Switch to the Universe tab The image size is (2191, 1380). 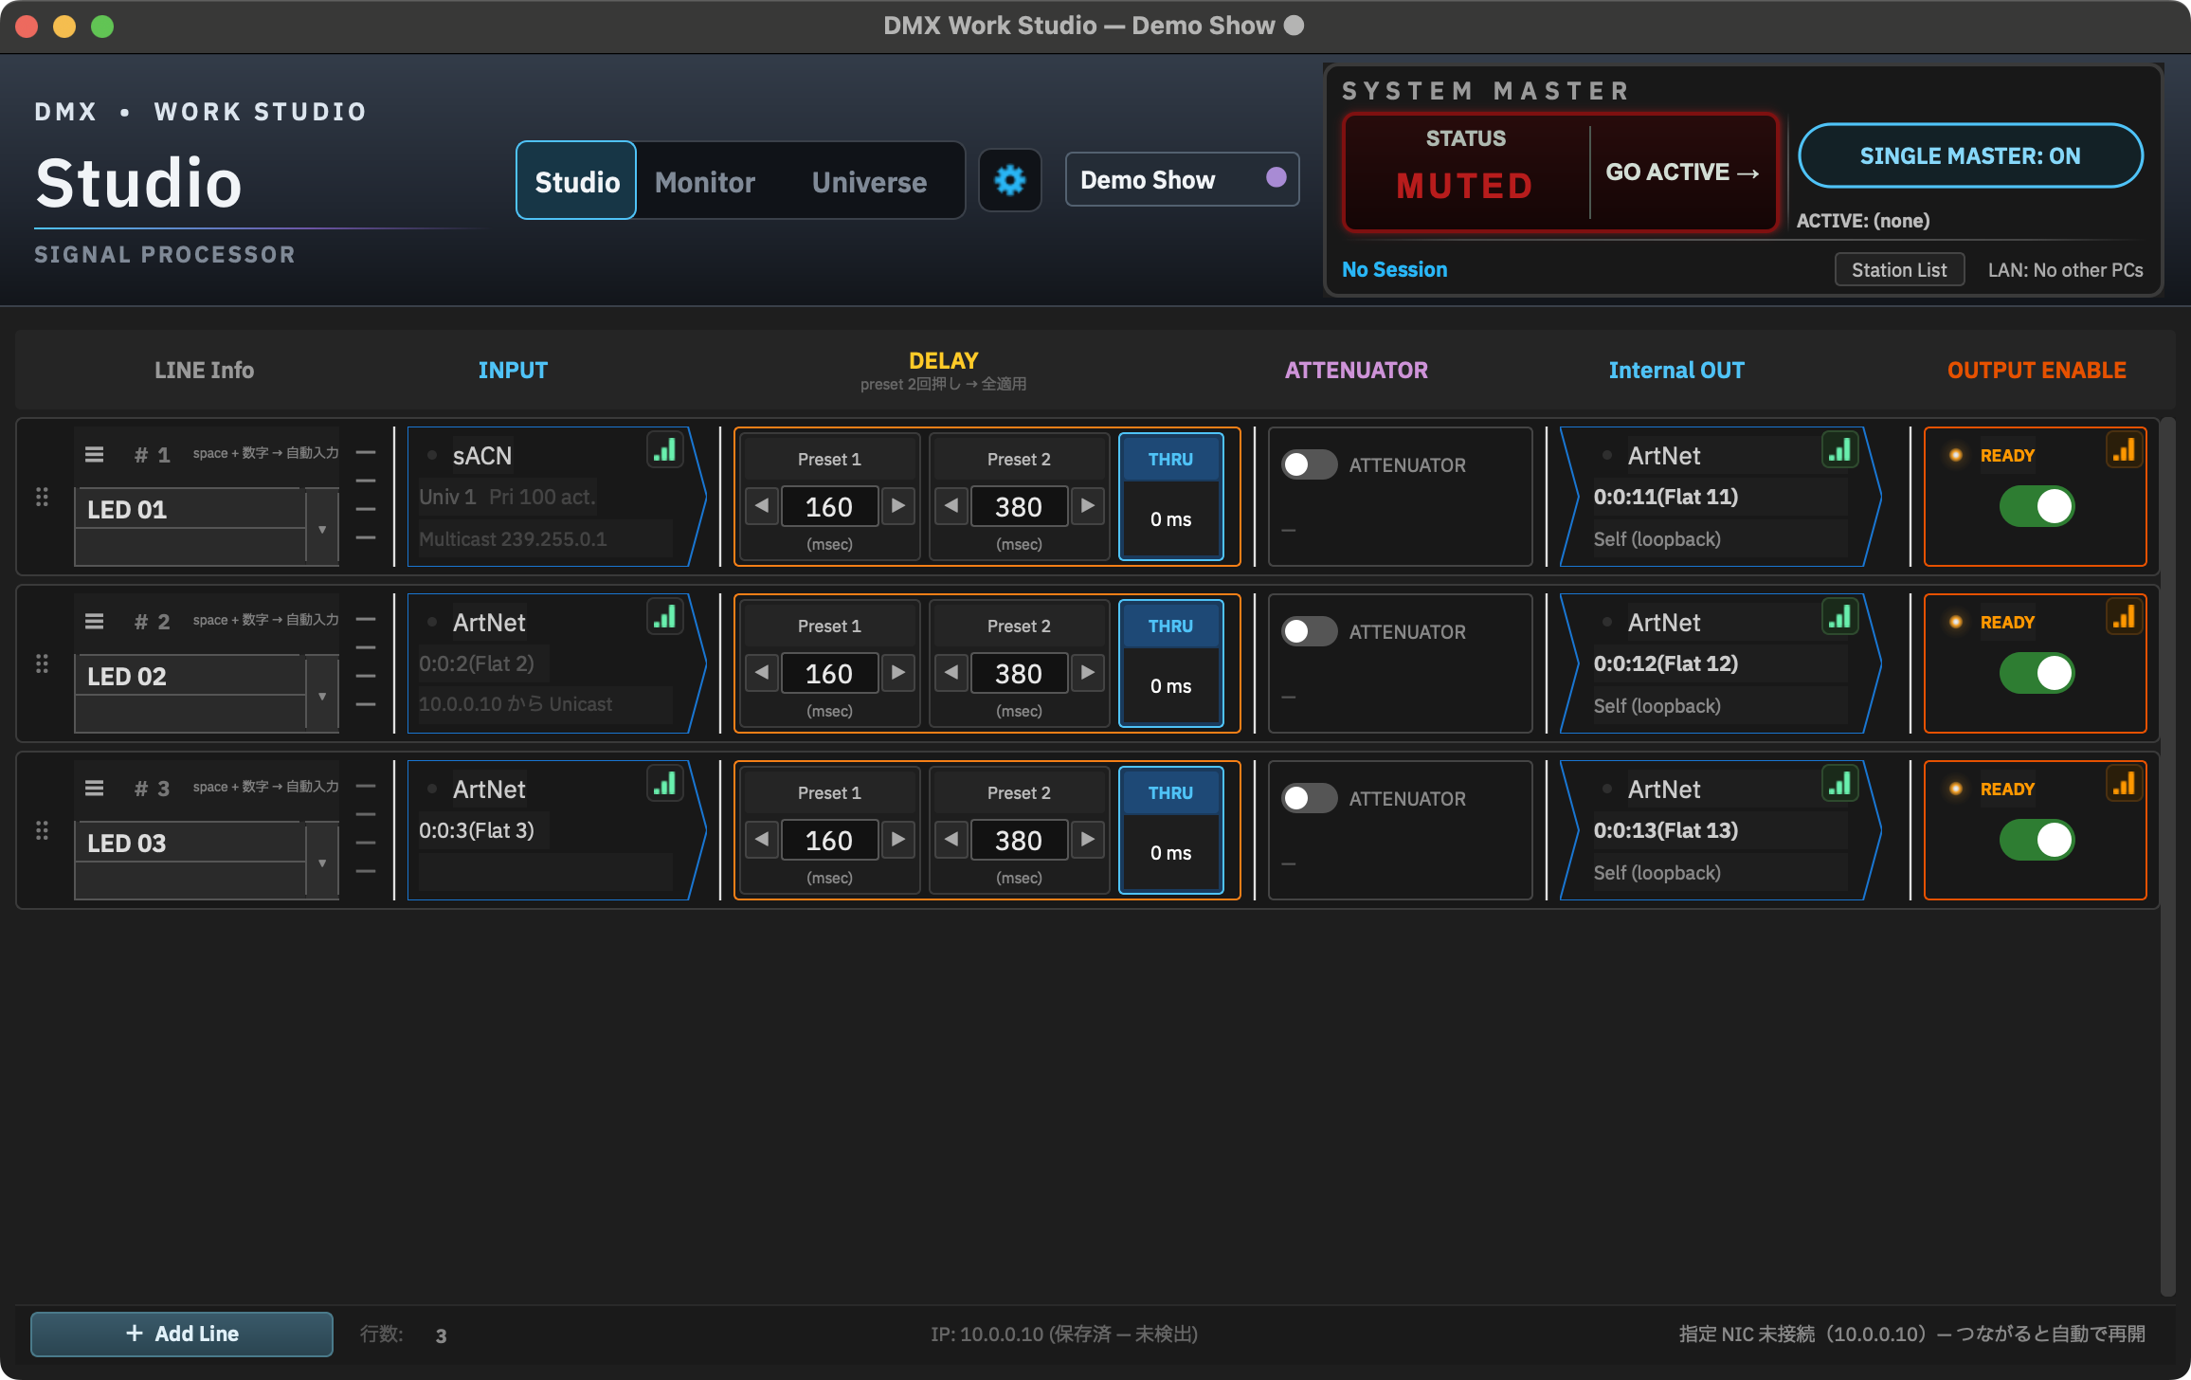point(869,181)
